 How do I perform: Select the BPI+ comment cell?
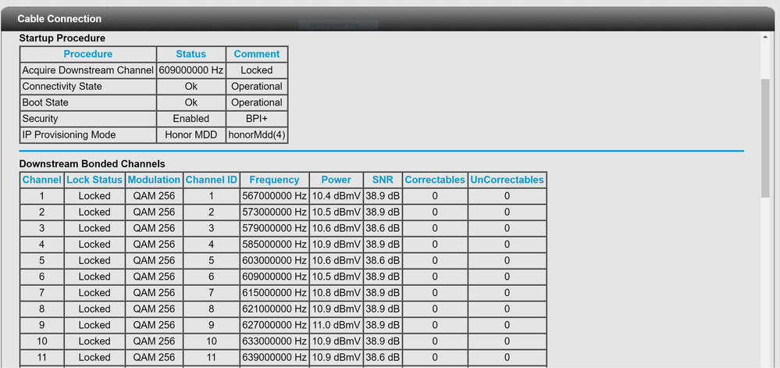257,119
